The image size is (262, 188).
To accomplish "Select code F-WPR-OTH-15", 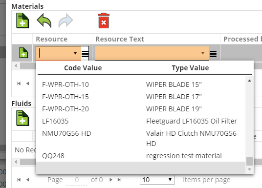I will coord(65,97).
